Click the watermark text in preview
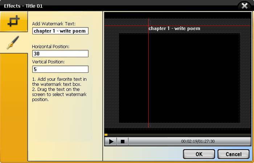This screenshot has width=254, height=163. [174, 29]
